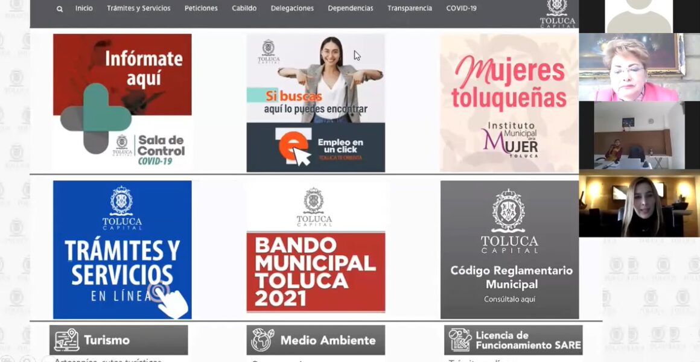Click the Licencia de Funcionamiento SARE icon

(460, 340)
